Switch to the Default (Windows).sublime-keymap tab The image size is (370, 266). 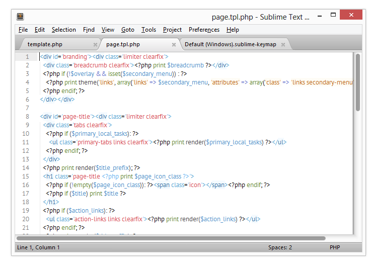point(230,44)
